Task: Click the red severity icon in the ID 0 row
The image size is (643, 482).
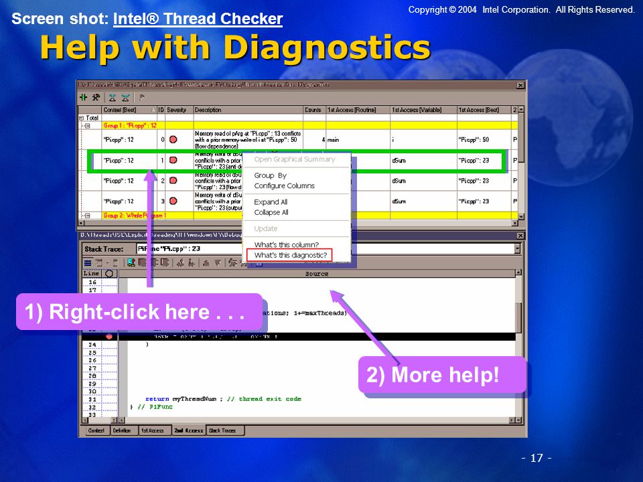Action: (x=173, y=139)
